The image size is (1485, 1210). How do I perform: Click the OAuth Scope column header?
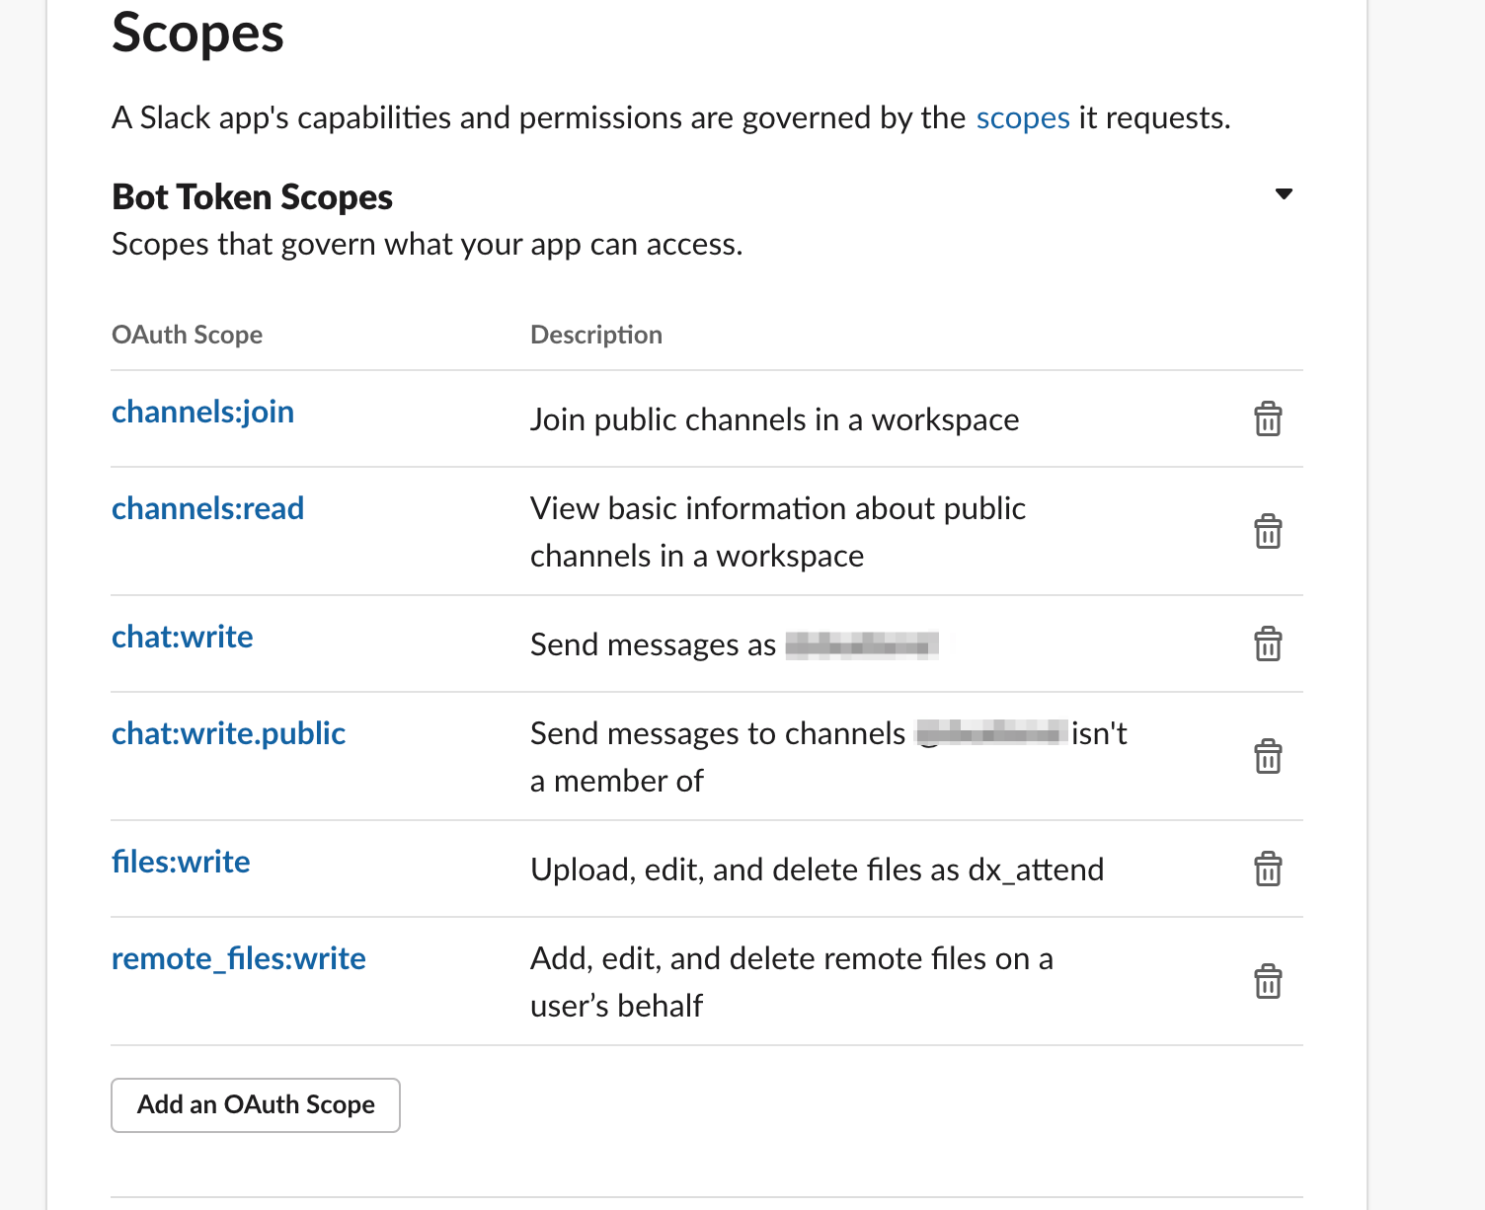(x=187, y=335)
